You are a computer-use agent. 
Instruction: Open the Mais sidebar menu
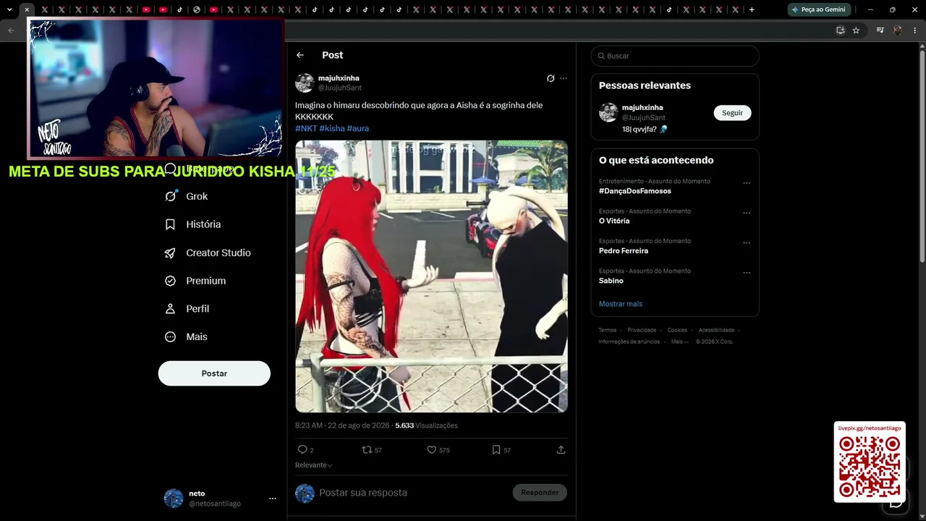pyautogui.click(x=186, y=336)
